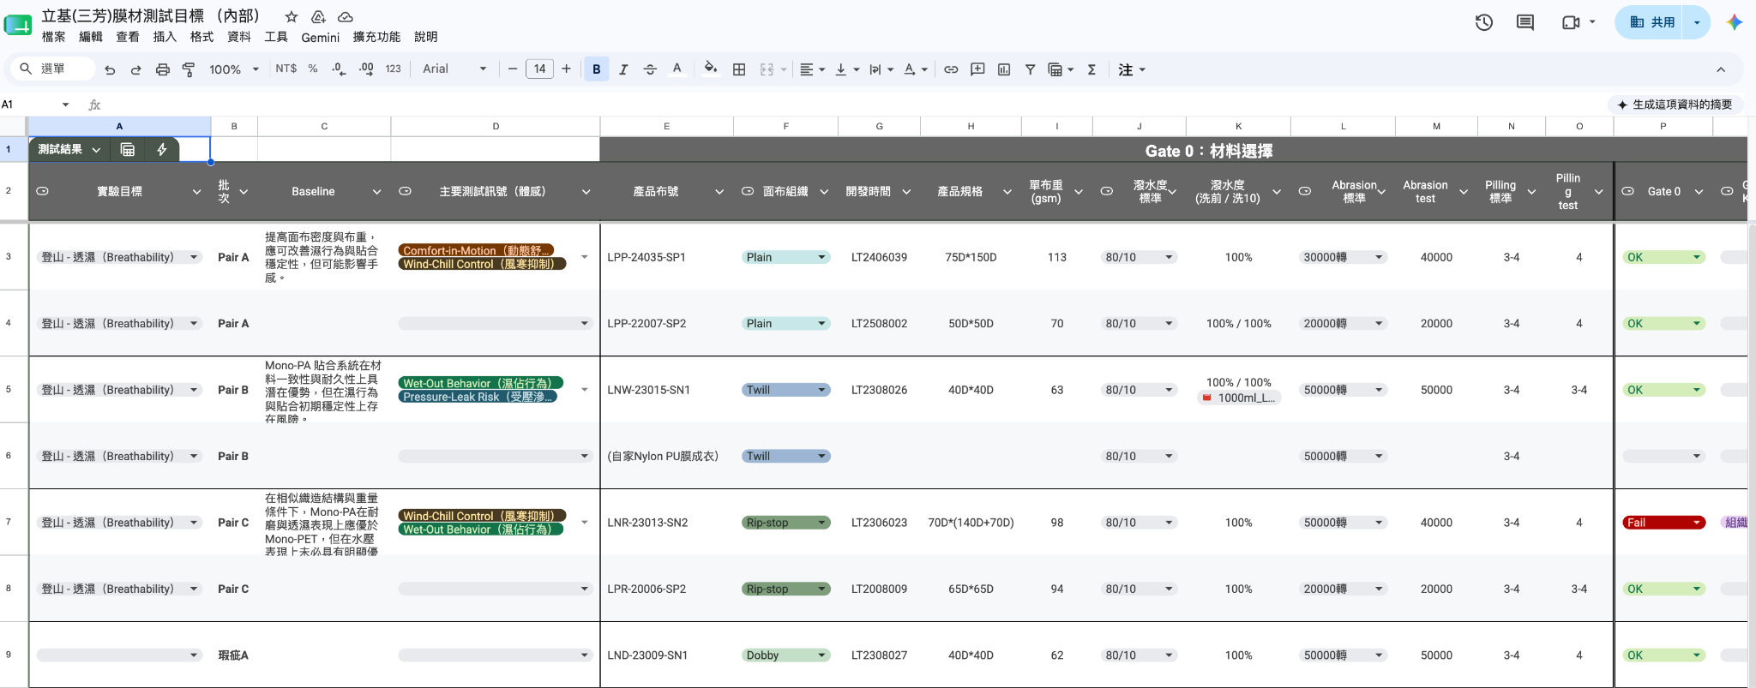Open the fill color picker
This screenshot has width=1756, height=688.
click(x=710, y=69)
